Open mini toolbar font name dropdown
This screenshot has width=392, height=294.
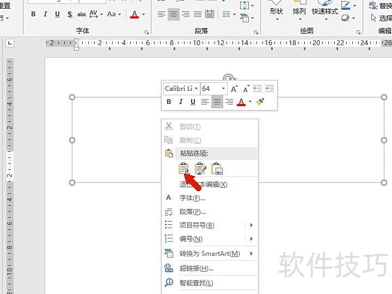pyautogui.click(x=196, y=89)
